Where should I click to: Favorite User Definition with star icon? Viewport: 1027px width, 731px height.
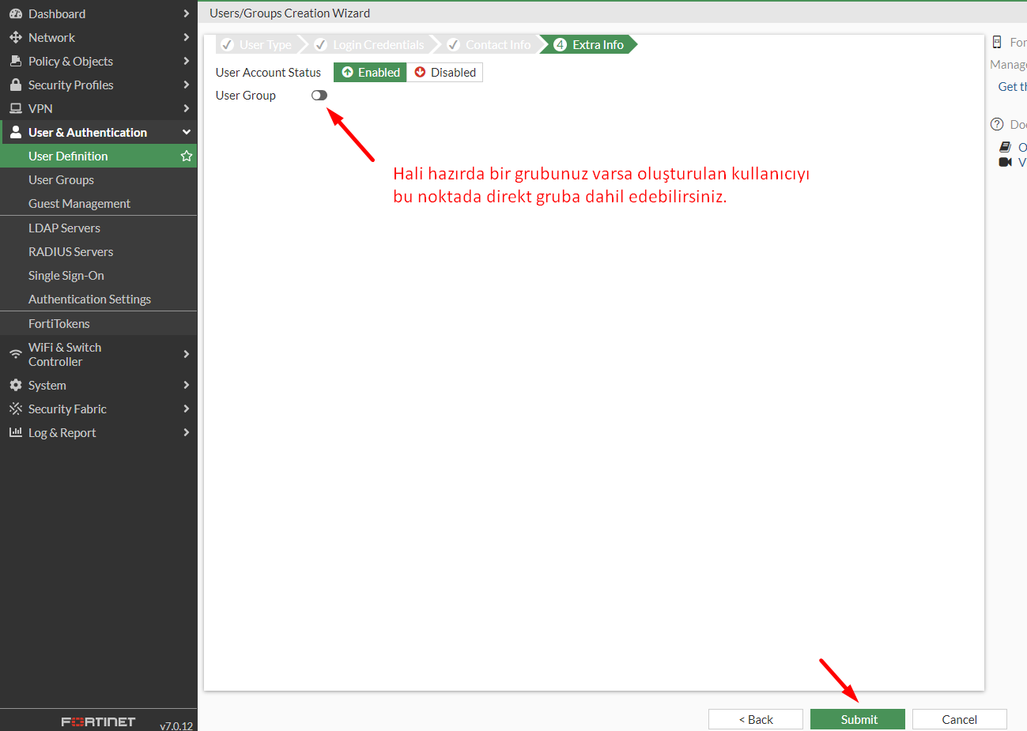coord(187,156)
